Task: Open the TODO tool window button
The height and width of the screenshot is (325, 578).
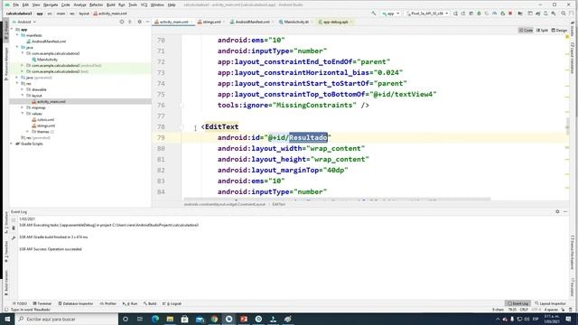Action: pos(20,303)
